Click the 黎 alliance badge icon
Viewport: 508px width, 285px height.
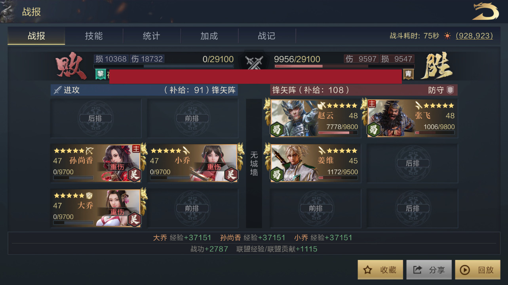click(x=100, y=74)
